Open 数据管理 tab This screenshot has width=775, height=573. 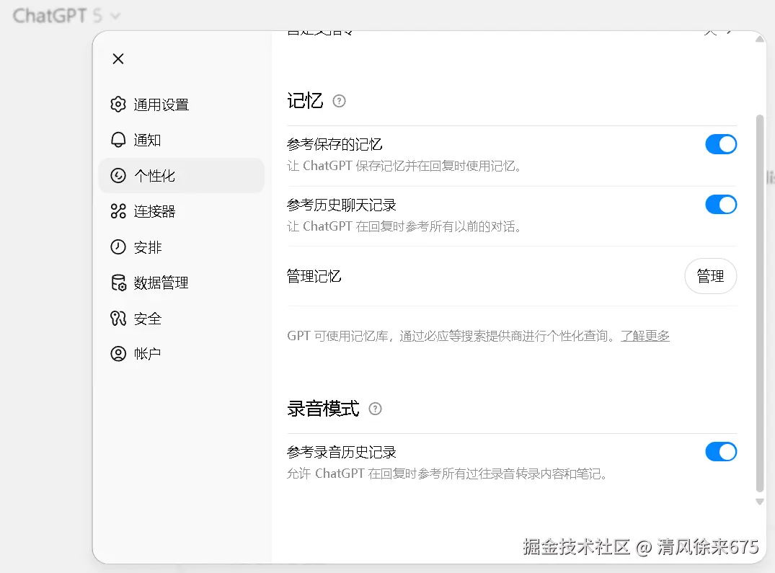(x=182, y=283)
